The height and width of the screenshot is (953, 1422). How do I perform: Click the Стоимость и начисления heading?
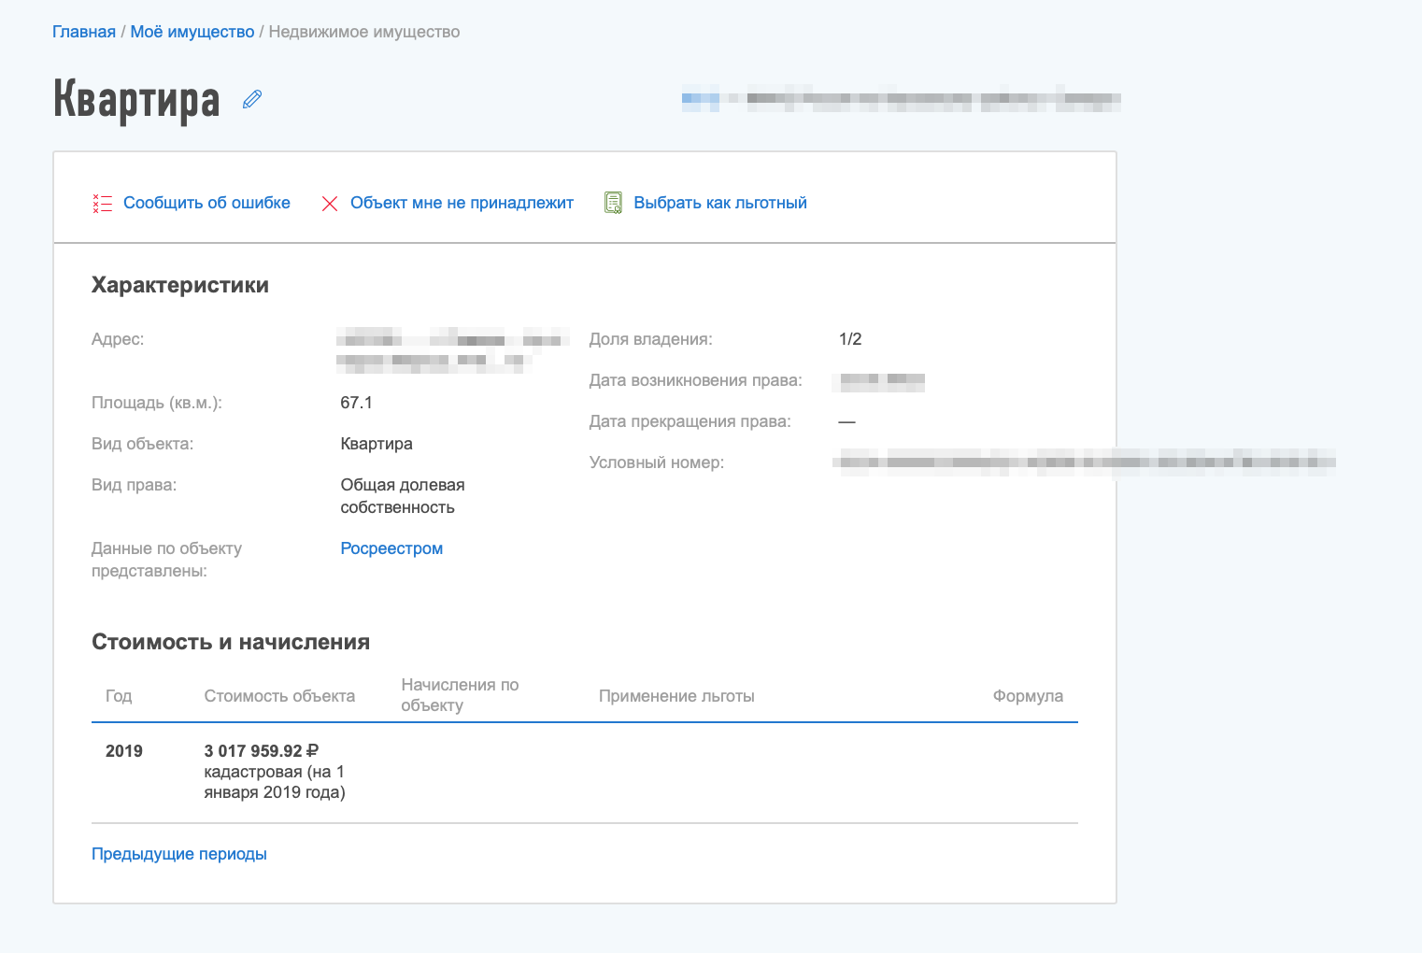pos(231,642)
